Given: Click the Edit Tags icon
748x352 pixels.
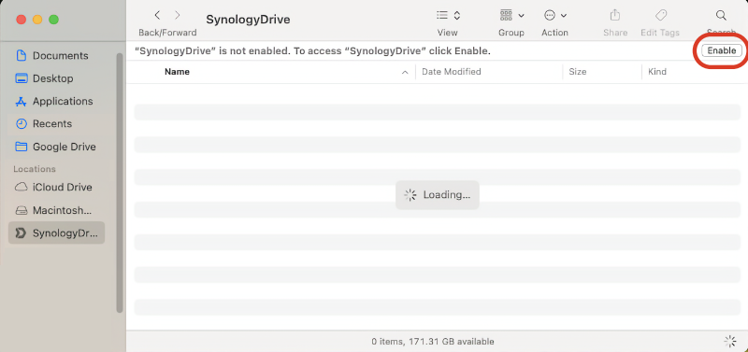Looking at the screenshot, I should coord(661,15).
